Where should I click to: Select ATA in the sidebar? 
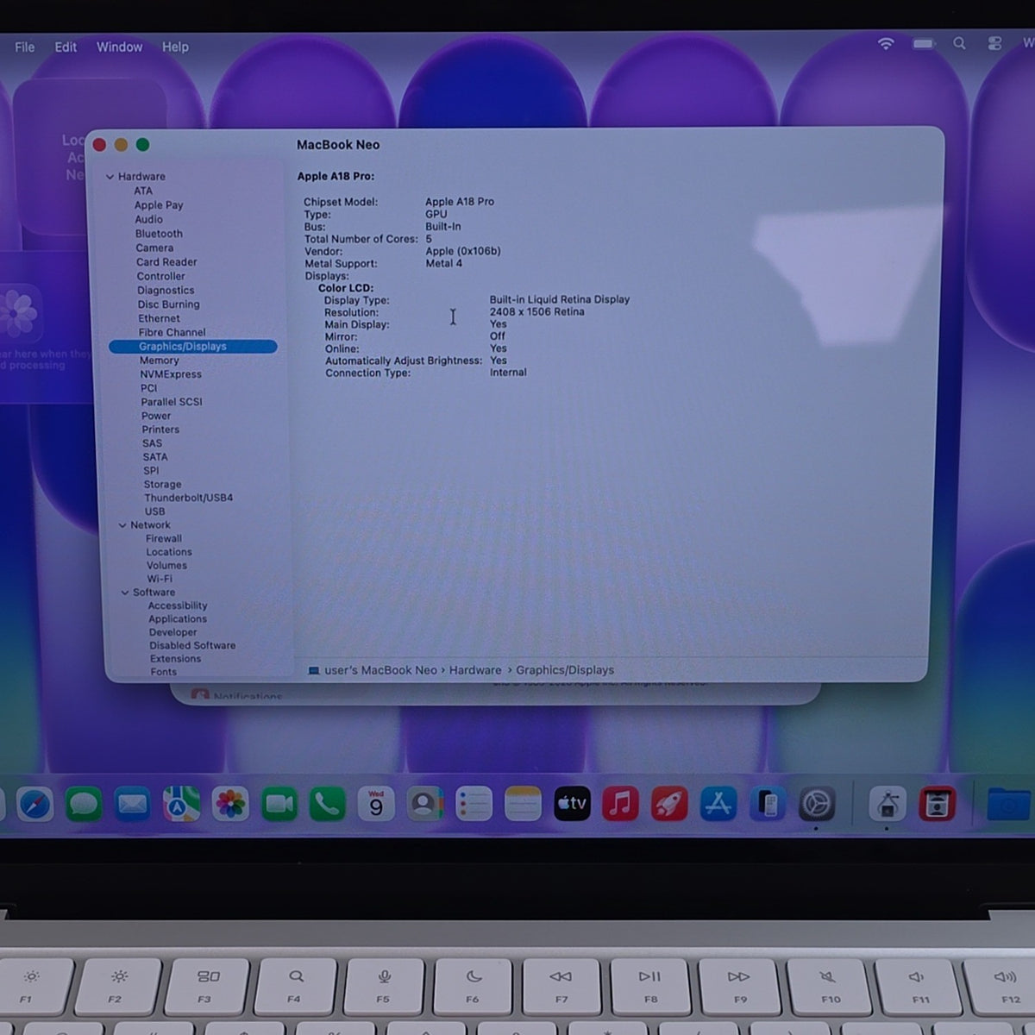143,191
